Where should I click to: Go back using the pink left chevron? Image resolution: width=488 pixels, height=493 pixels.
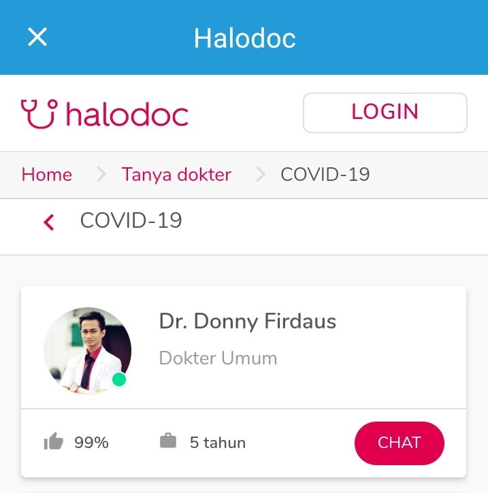(x=49, y=222)
